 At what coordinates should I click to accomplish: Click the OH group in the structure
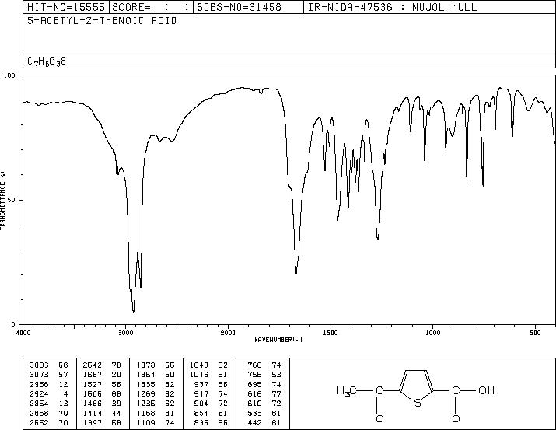point(487,390)
